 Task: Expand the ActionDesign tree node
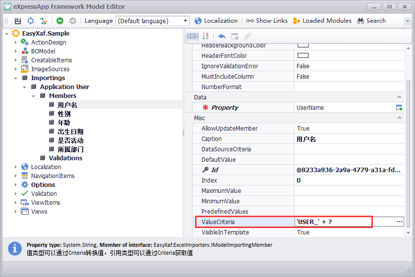[x=16, y=43]
